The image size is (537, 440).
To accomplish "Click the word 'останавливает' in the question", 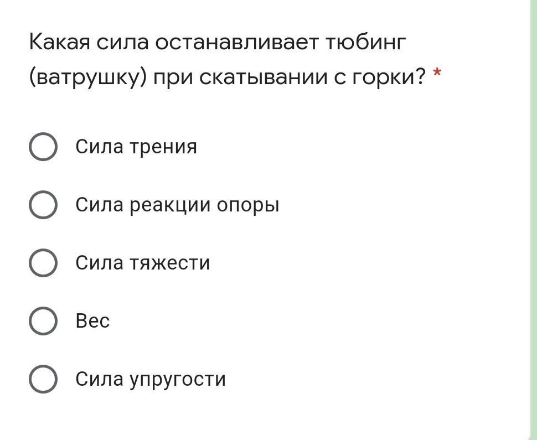I will 236,42.
